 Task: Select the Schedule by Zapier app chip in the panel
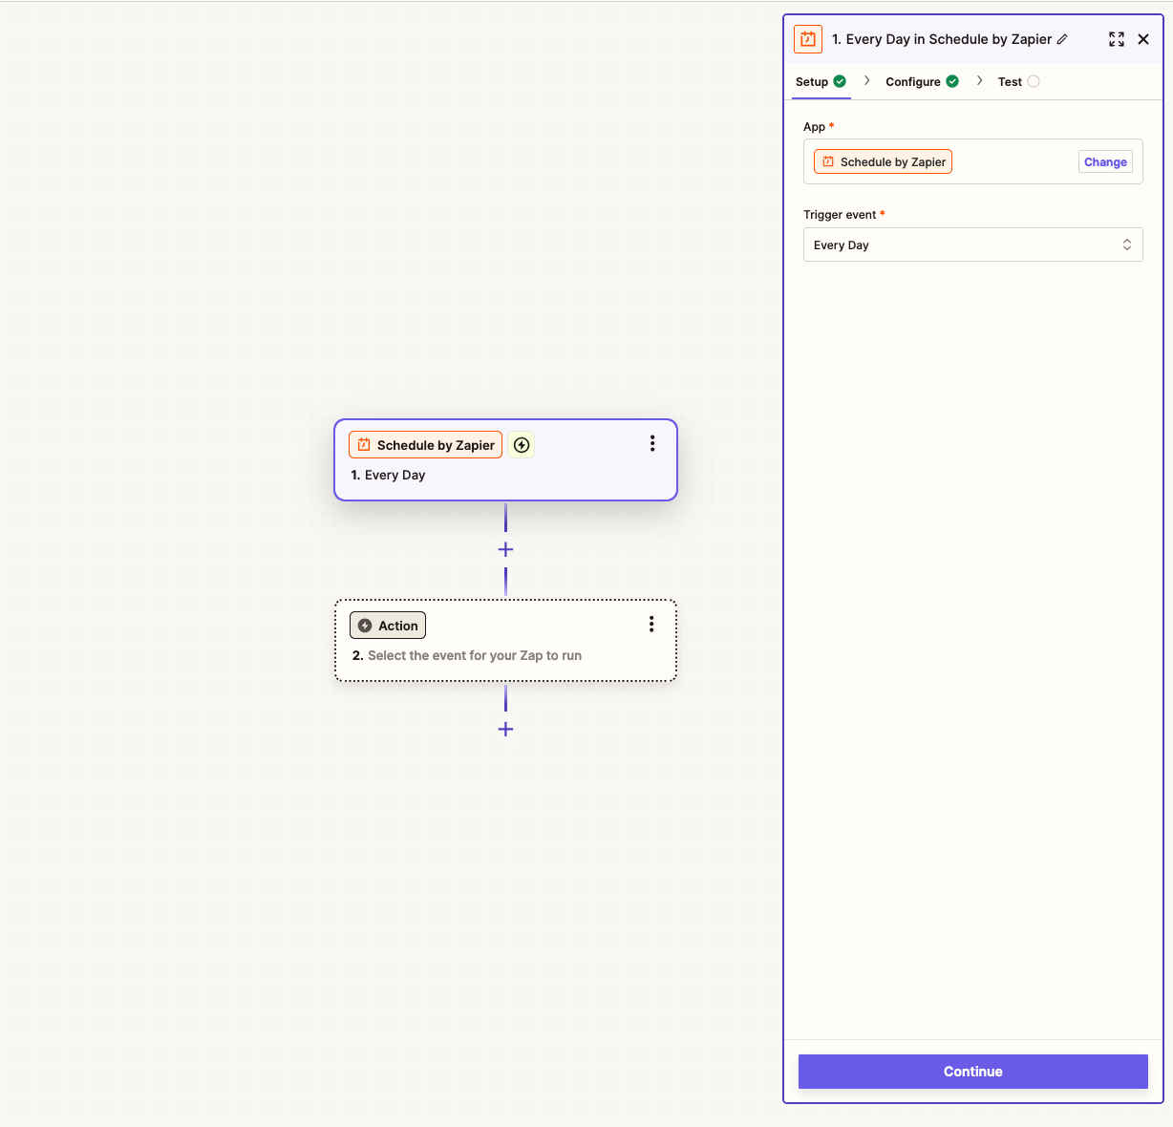point(883,162)
